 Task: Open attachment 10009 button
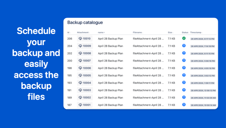[x=85, y=46]
